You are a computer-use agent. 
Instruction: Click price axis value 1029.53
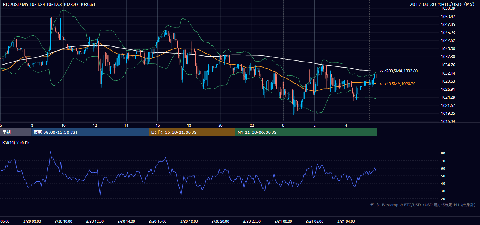pyautogui.click(x=448, y=81)
